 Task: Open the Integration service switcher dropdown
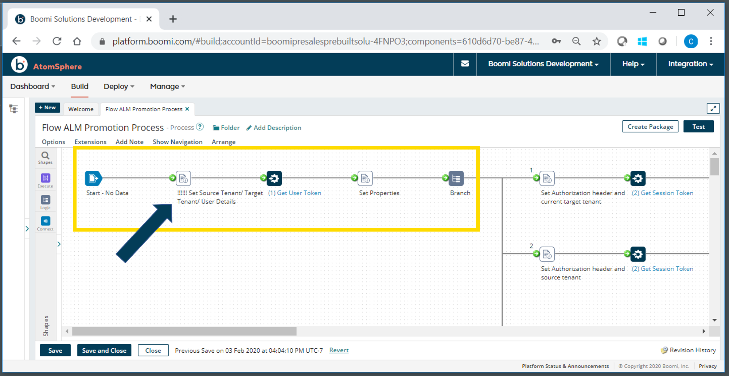click(x=690, y=64)
